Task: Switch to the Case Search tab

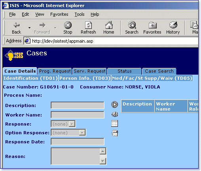Action: tap(159, 71)
